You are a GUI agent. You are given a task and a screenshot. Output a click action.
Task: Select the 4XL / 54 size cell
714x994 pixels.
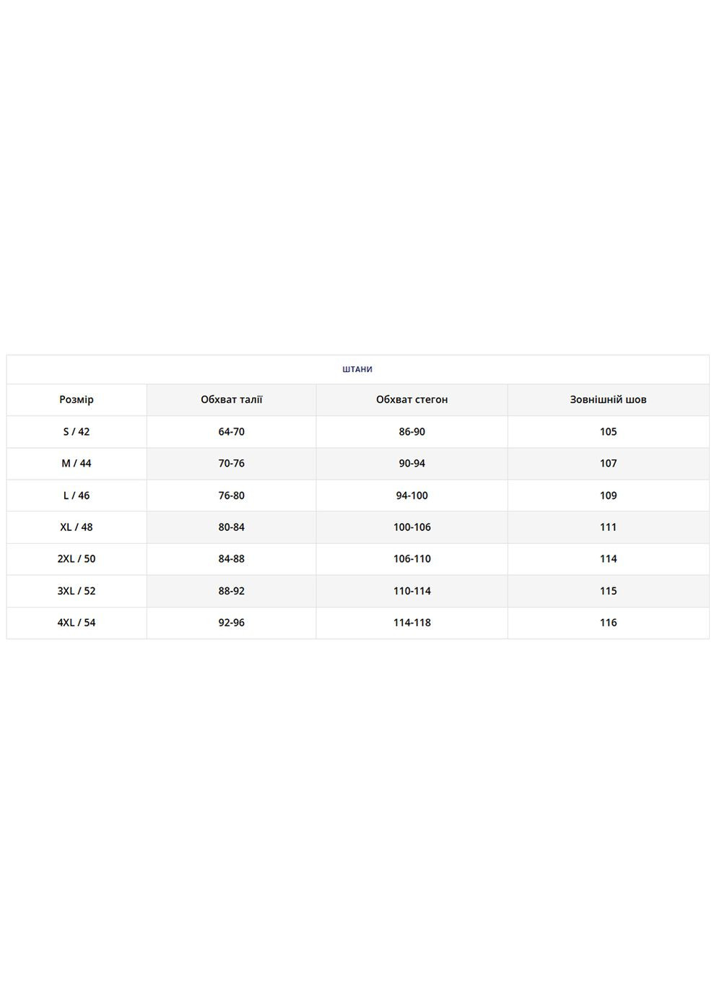tap(77, 623)
